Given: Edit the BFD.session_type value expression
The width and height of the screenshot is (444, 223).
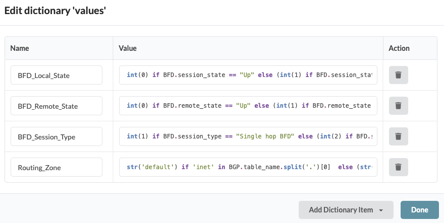Looking at the screenshot, I should click(x=248, y=136).
